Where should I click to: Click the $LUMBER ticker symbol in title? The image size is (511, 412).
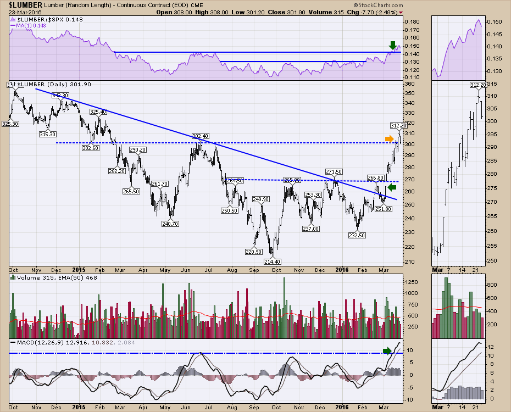click(26, 5)
